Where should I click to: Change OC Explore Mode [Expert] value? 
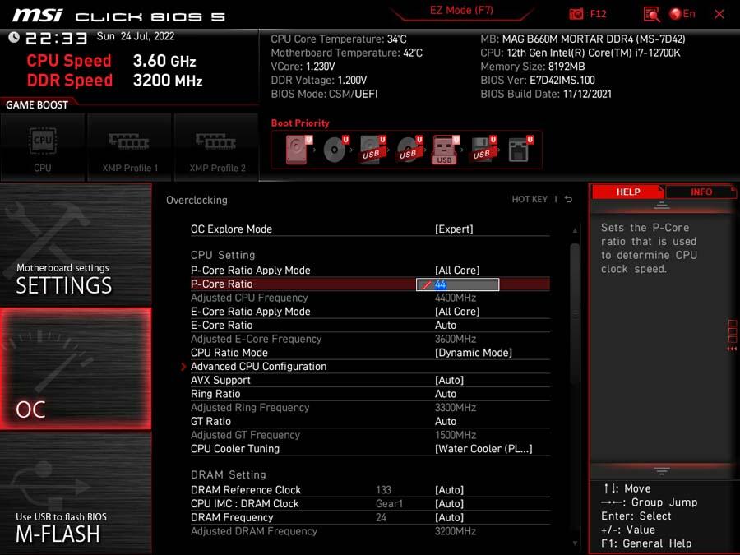(454, 229)
